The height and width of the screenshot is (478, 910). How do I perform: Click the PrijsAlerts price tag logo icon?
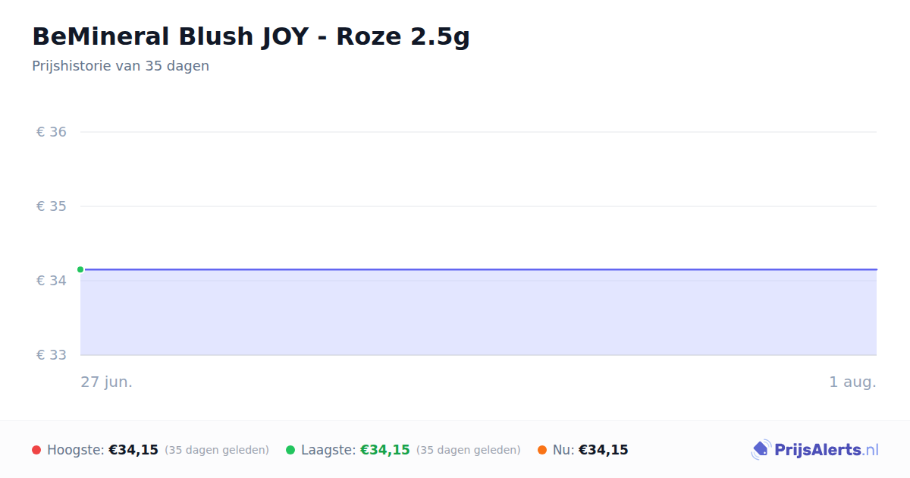pos(761,450)
